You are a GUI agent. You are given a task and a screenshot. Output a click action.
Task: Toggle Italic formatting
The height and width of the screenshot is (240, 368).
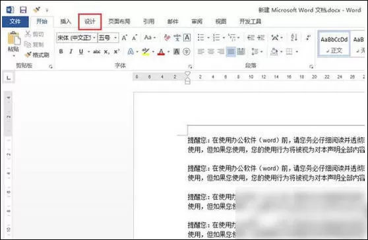click(x=71, y=51)
